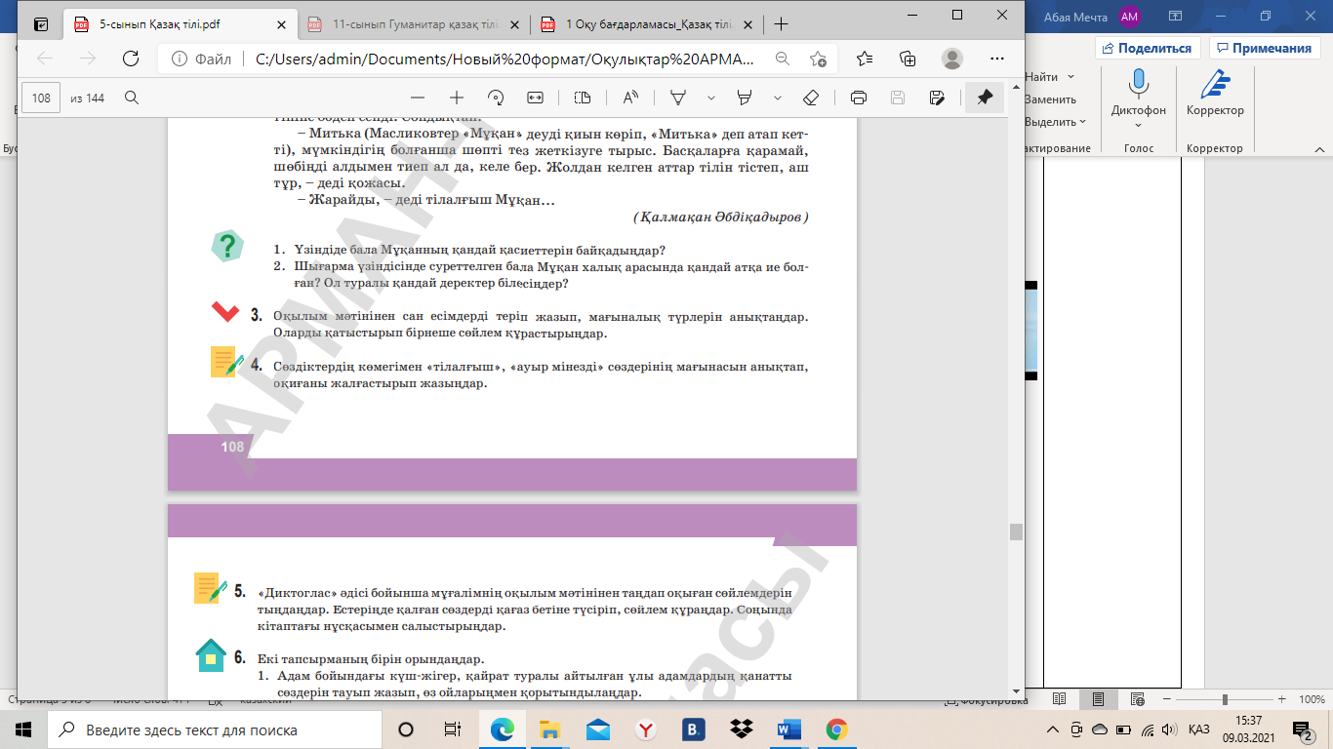The width and height of the screenshot is (1333, 749).
Task: Click Save as icon in PDF toolbar
Action: (937, 98)
